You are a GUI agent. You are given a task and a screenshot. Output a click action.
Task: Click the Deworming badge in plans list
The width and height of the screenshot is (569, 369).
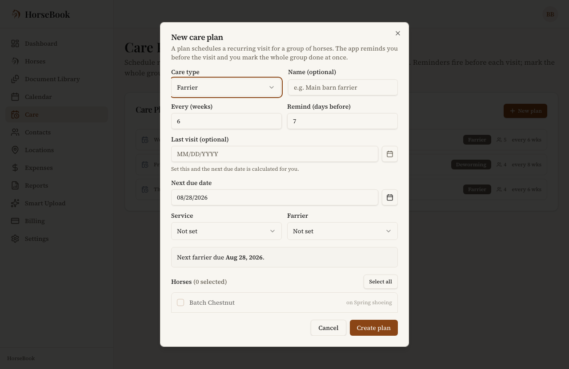(471, 165)
